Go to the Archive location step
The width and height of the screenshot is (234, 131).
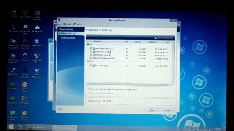pos(68,37)
